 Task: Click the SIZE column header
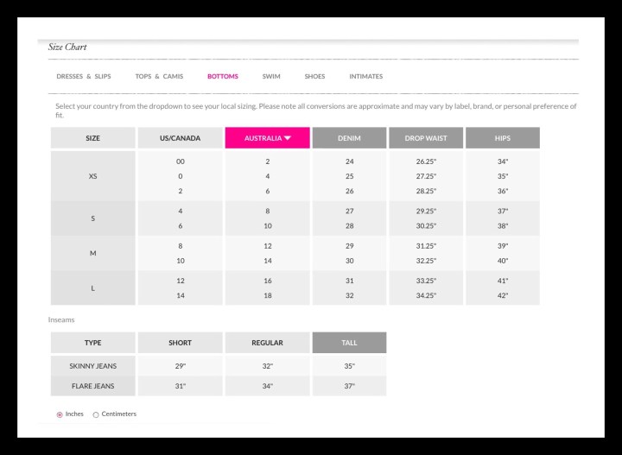point(92,138)
